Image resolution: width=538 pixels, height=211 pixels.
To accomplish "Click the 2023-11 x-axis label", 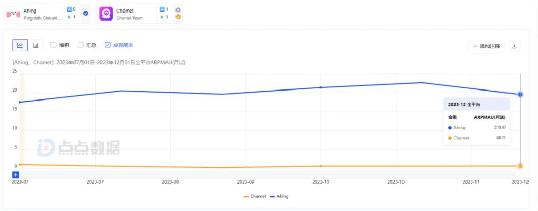I will point(471,182).
